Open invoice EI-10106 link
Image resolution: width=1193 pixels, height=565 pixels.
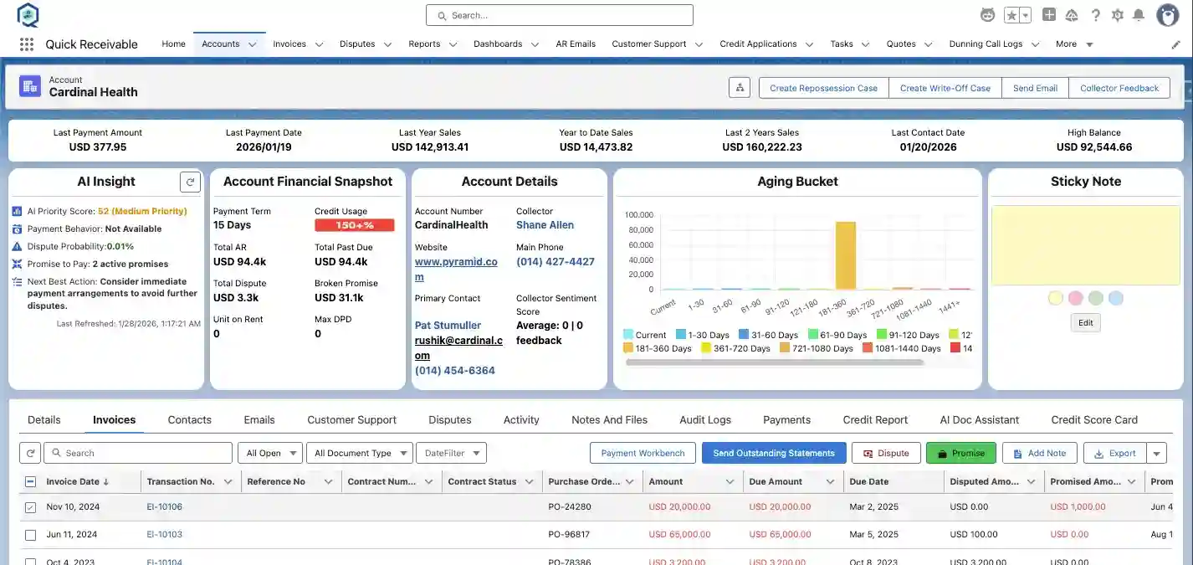pos(164,507)
